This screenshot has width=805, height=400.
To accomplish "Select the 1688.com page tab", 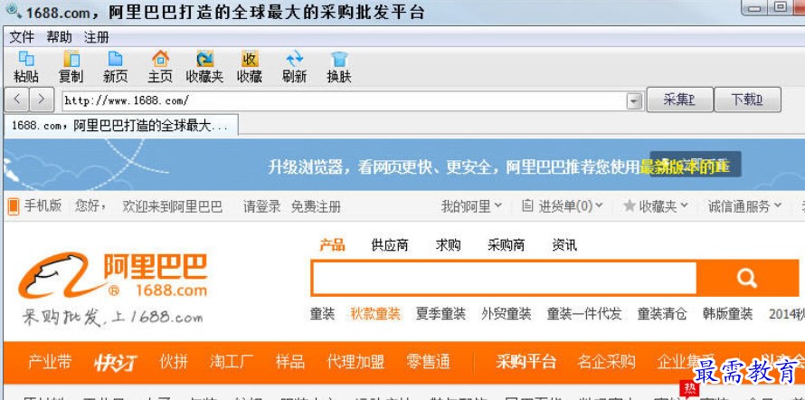I will 120,126.
